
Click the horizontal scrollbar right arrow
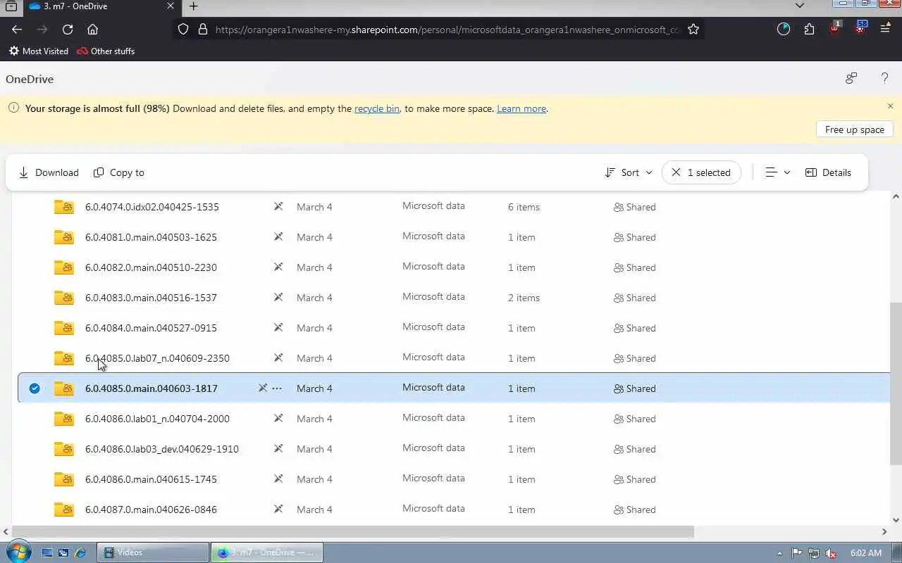[884, 531]
